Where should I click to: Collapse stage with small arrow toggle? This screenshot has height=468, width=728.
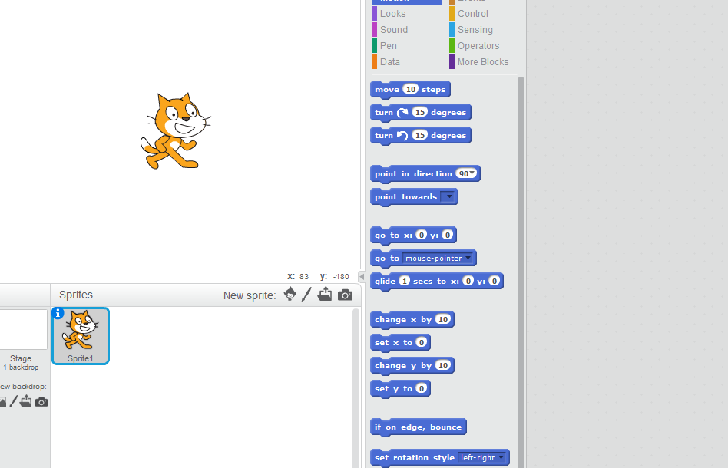362,276
